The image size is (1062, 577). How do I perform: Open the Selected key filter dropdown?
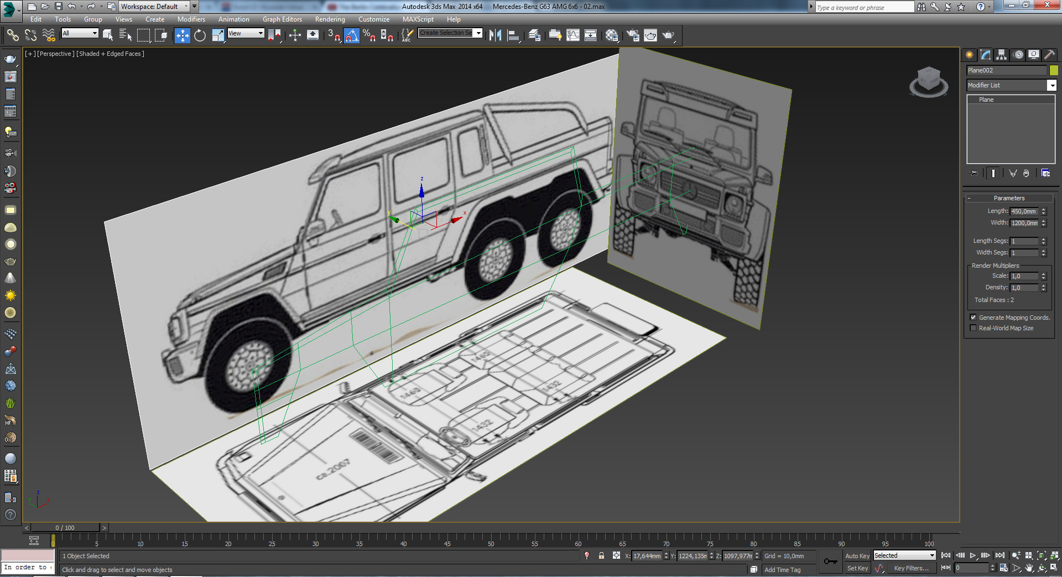click(x=904, y=555)
